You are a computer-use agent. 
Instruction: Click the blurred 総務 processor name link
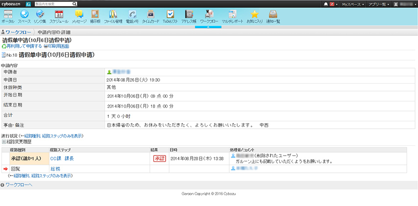[x=246, y=168]
